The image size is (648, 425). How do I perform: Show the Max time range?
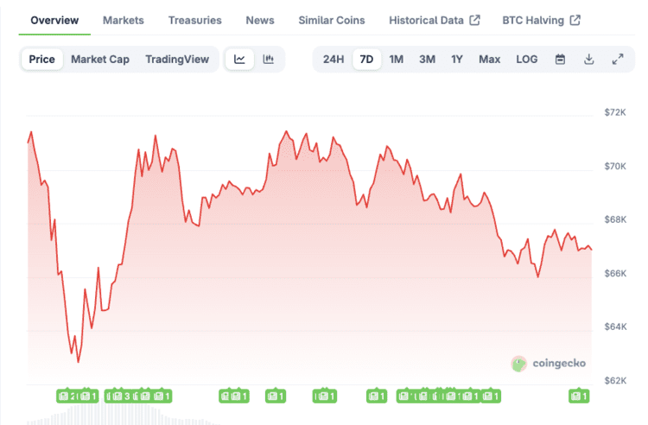click(x=489, y=60)
